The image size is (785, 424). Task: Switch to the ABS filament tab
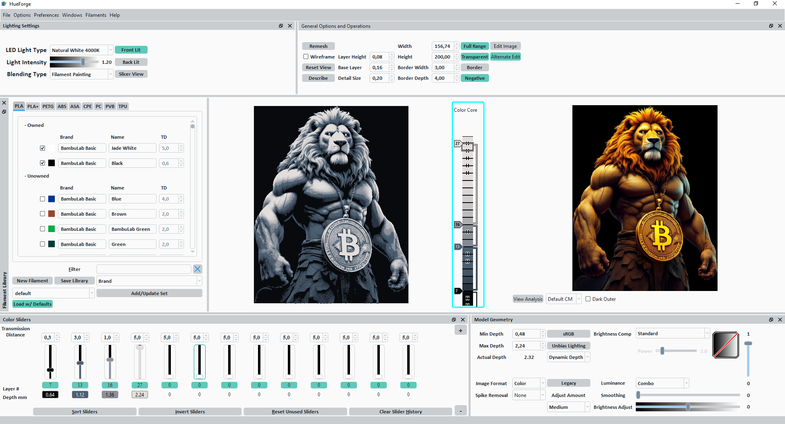point(62,106)
